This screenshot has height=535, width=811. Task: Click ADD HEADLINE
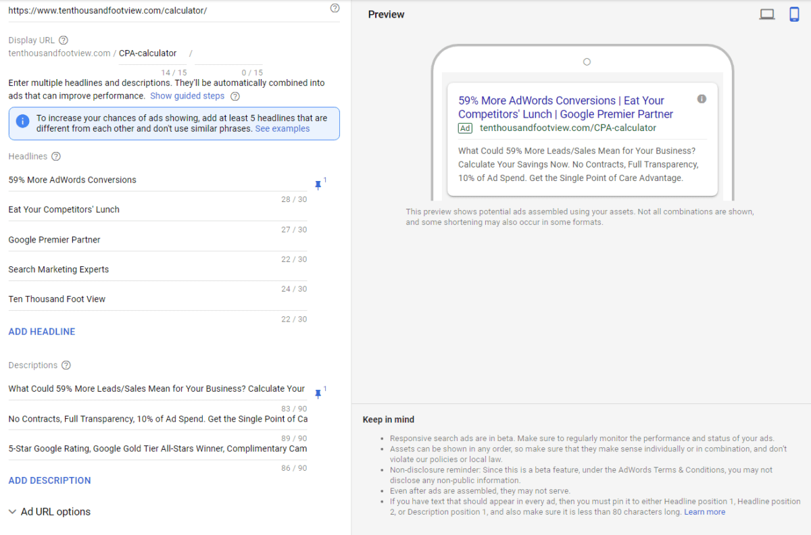point(41,331)
